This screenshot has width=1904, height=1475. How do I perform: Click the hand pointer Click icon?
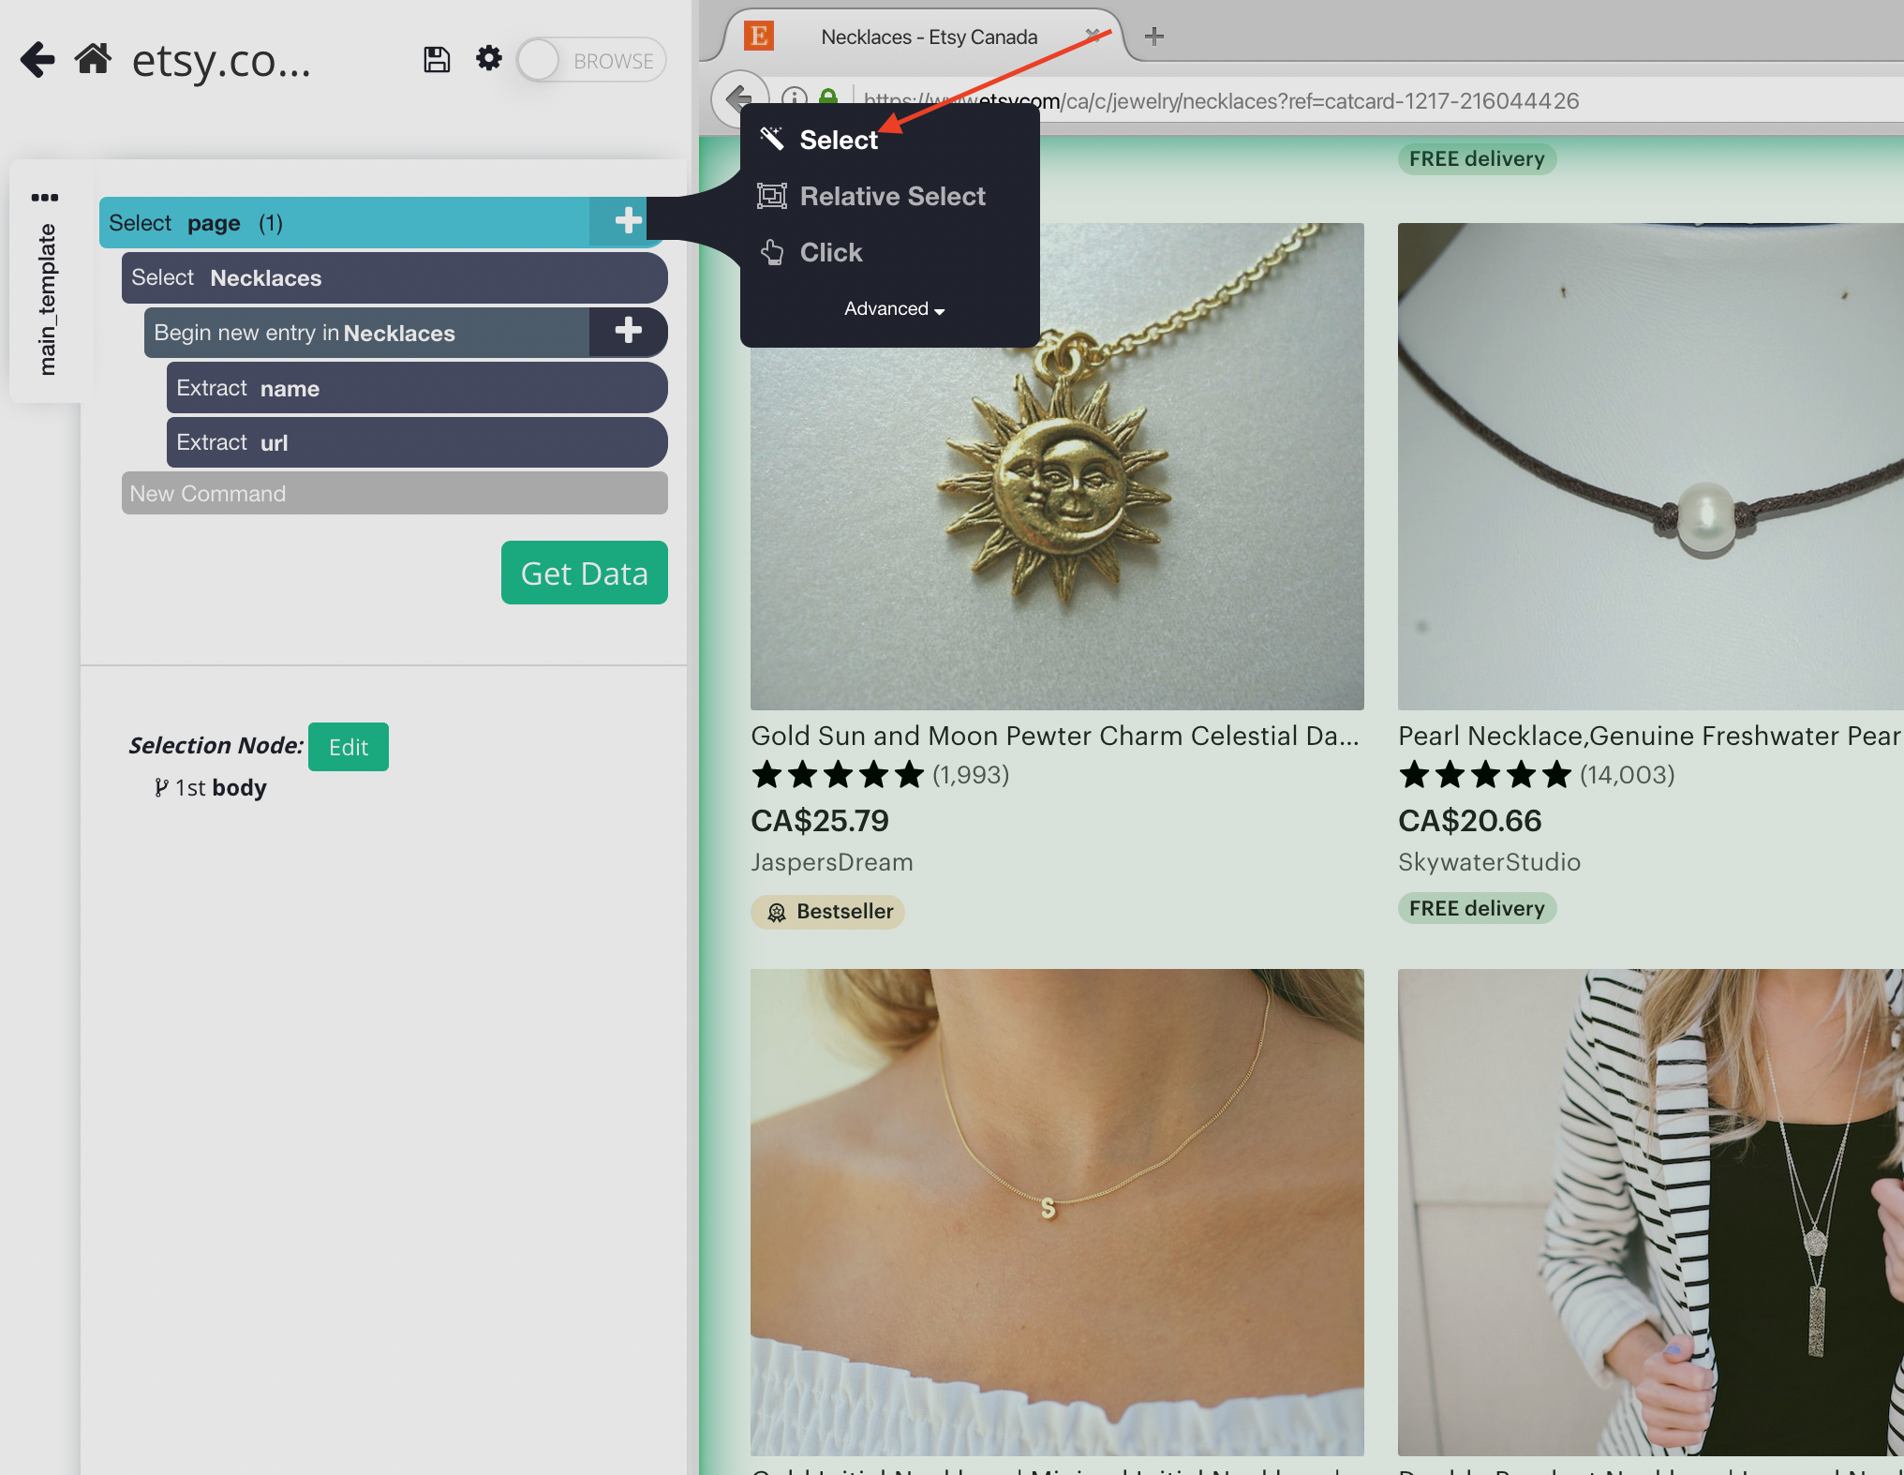pos(771,252)
